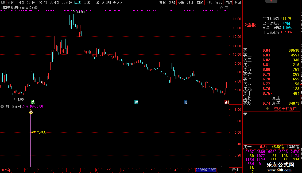The image size is (302, 173).
Task: Open 多周期 multi-period view
Action: (x=106, y=2)
